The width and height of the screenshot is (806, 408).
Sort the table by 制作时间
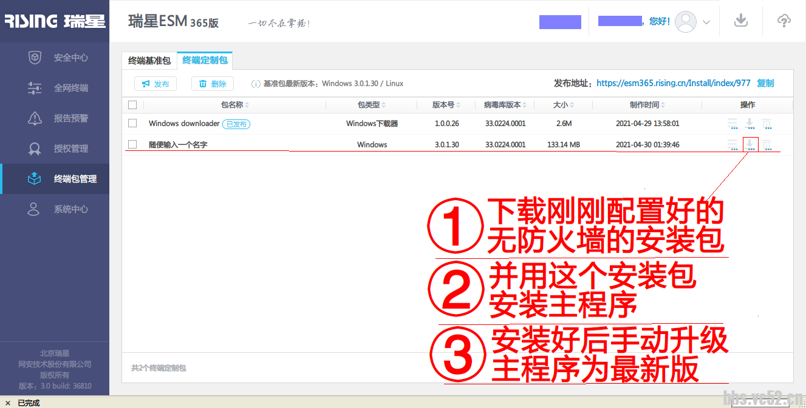tap(647, 105)
